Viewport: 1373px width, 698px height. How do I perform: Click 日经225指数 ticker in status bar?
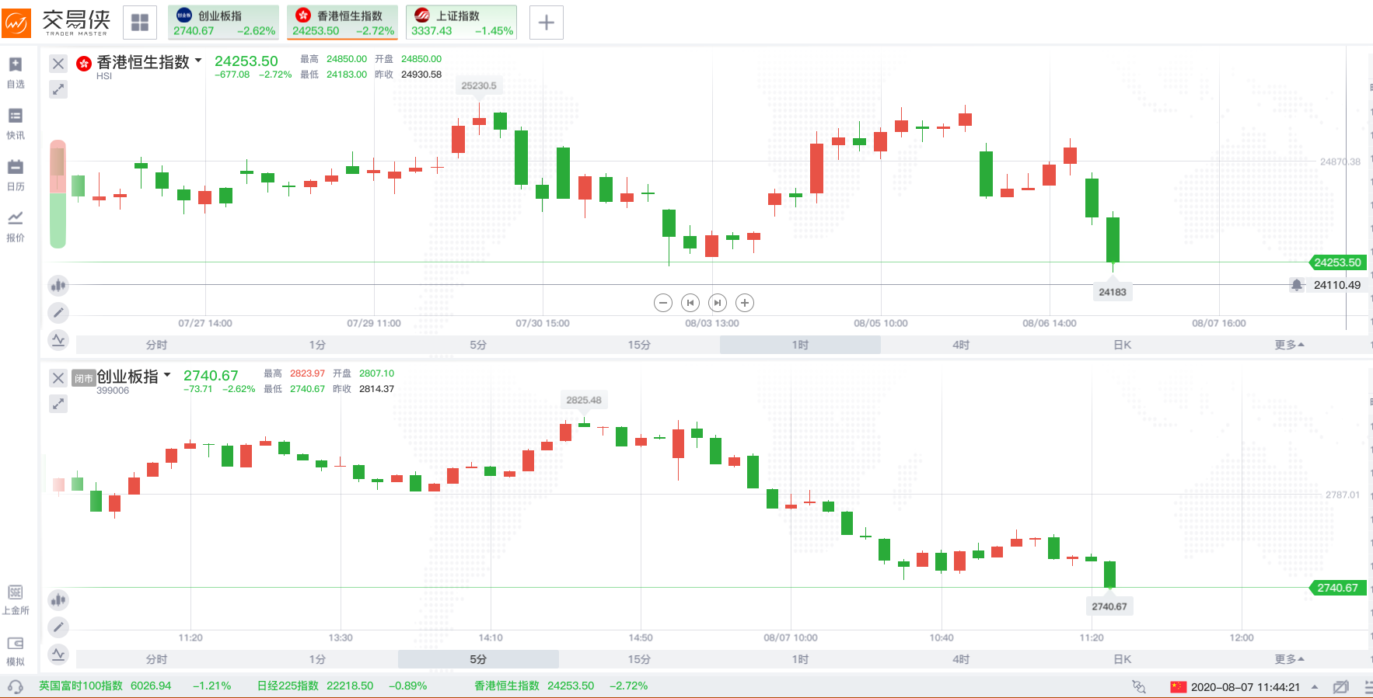coord(342,686)
